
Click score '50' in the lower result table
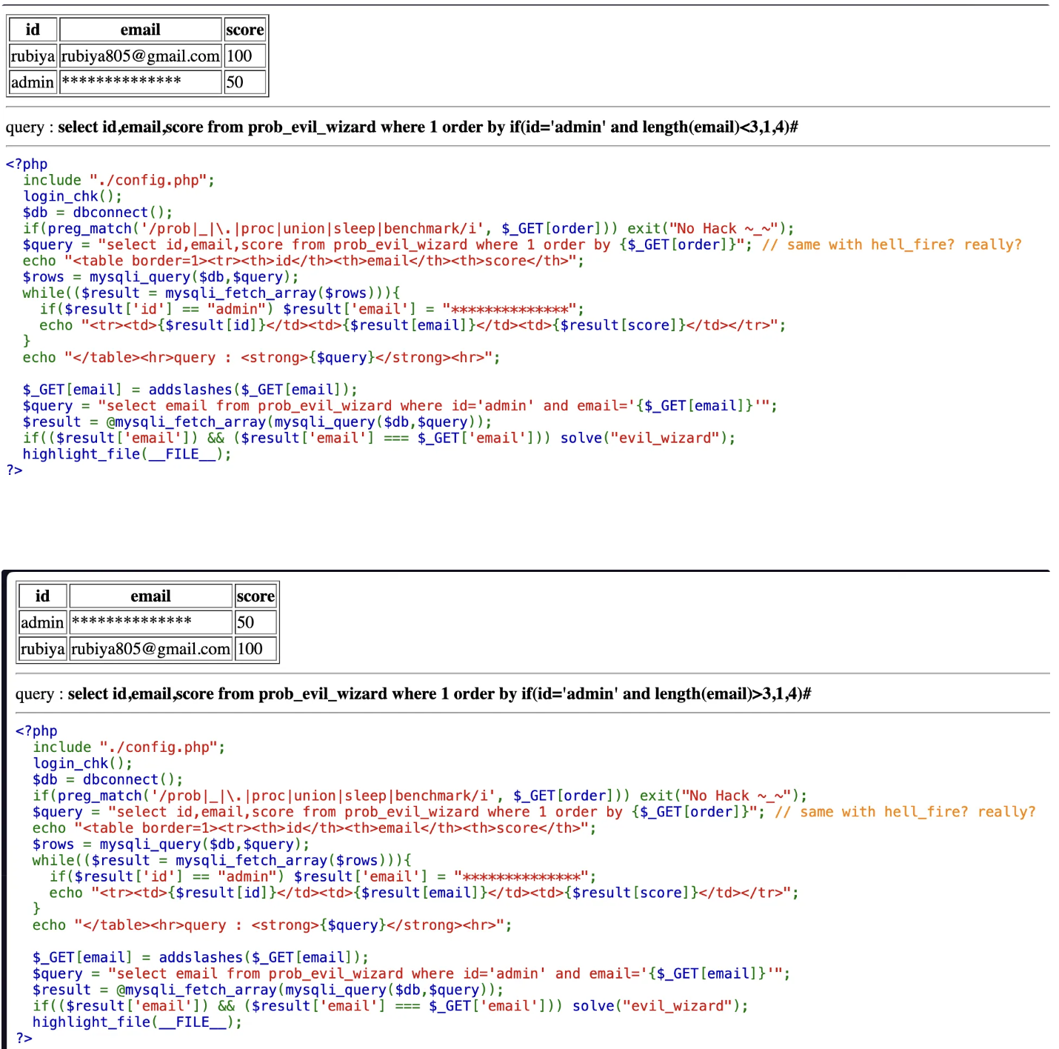tap(255, 622)
